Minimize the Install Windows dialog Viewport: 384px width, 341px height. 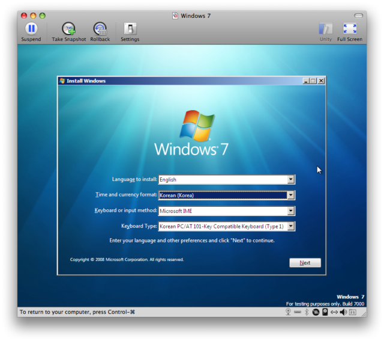(305, 81)
